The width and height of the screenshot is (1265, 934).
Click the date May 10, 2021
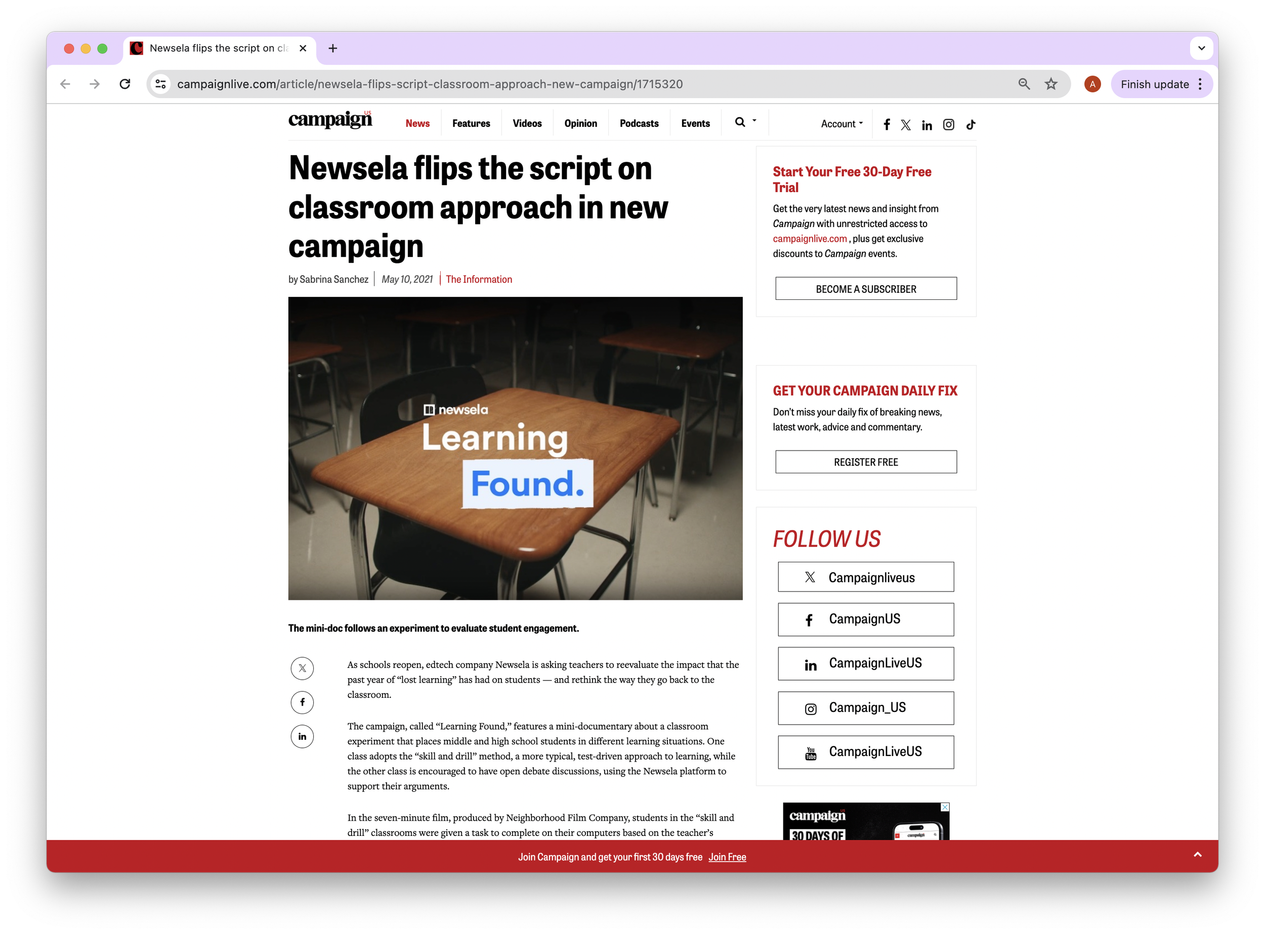point(407,279)
